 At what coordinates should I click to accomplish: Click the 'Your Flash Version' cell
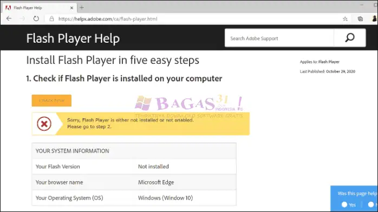click(x=57, y=167)
